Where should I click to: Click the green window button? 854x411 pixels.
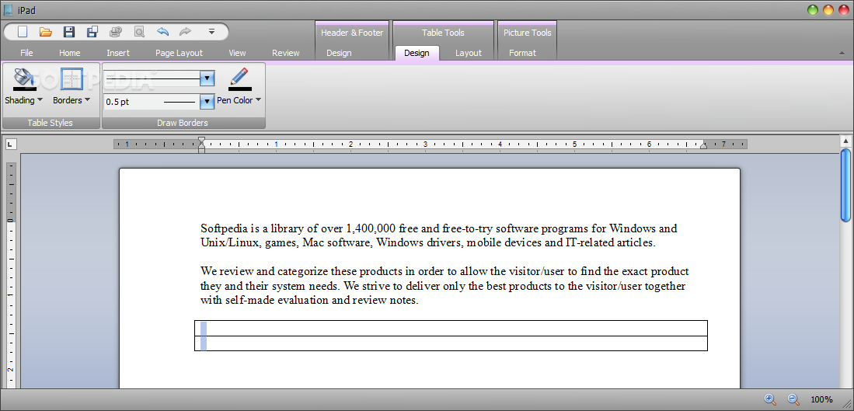(x=813, y=10)
